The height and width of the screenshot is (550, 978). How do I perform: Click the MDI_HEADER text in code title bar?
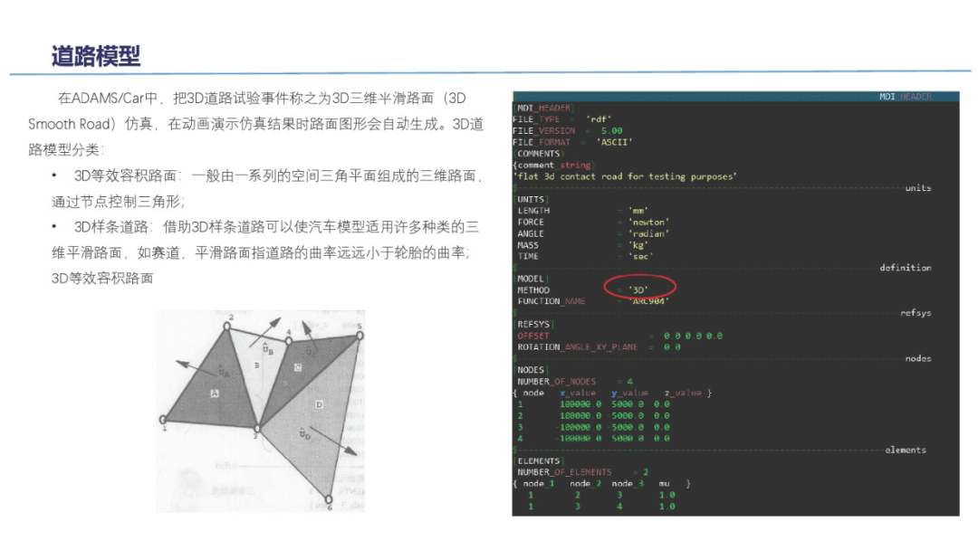(x=905, y=96)
